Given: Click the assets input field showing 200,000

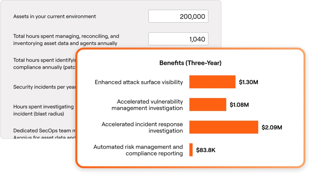Looking at the screenshot, I should click(178, 16).
